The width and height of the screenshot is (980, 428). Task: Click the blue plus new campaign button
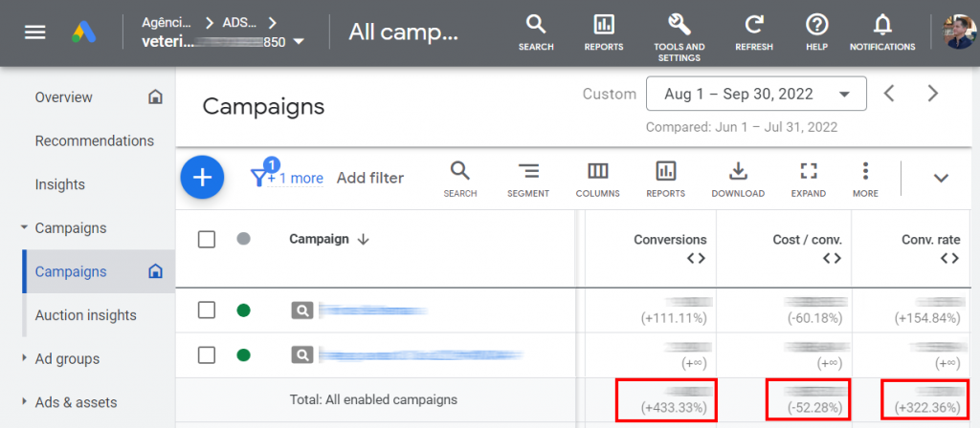[x=202, y=178]
